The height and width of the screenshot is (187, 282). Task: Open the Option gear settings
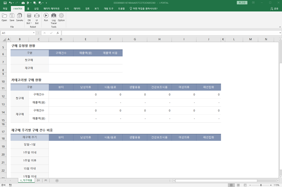click(61, 17)
